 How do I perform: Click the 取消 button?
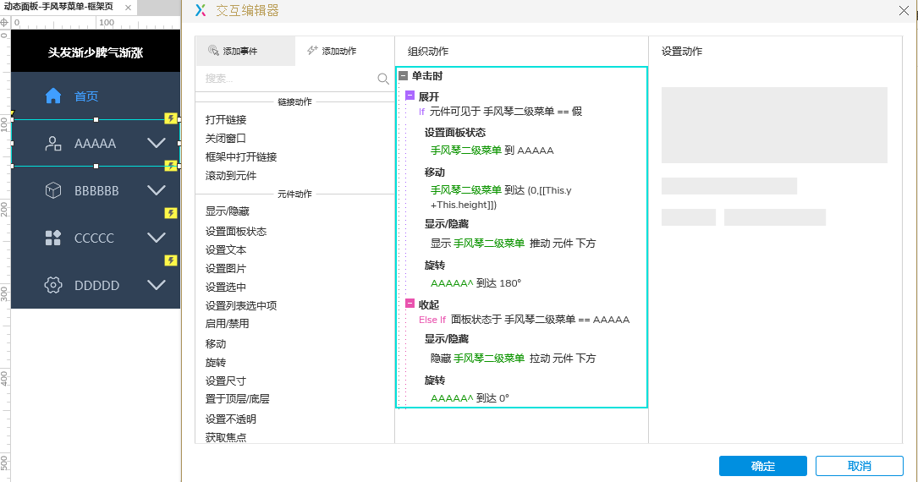(x=860, y=466)
